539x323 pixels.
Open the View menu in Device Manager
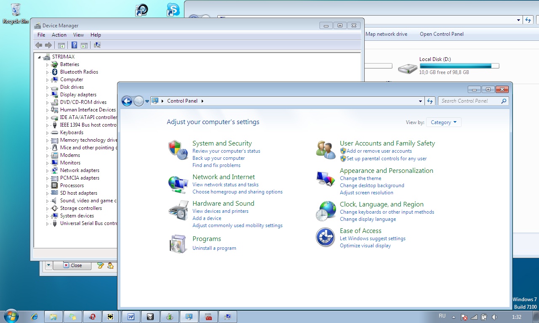(x=78, y=35)
